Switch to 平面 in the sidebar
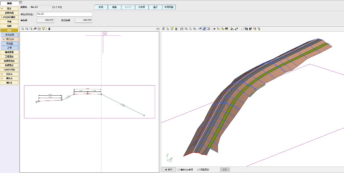Image resolution: width=344 pixels, height=173 pixels. tap(9, 22)
